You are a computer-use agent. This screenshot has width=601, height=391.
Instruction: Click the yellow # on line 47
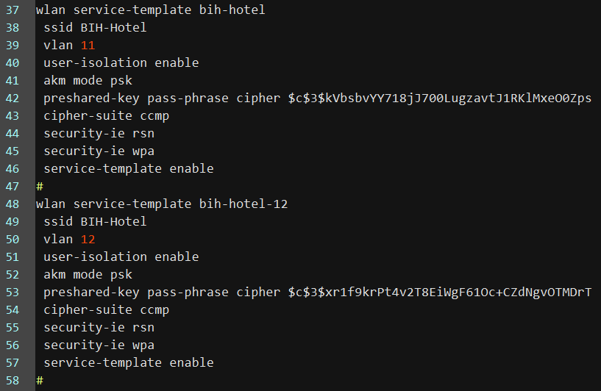pyautogui.click(x=40, y=187)
